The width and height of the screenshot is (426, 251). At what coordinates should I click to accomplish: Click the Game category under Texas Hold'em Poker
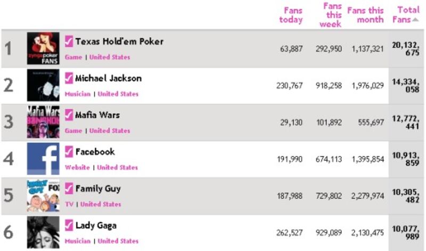tap(73, 57)
